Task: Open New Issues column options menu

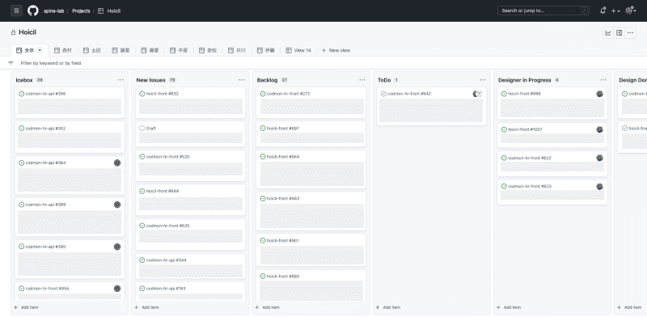Action: point(241,80)
